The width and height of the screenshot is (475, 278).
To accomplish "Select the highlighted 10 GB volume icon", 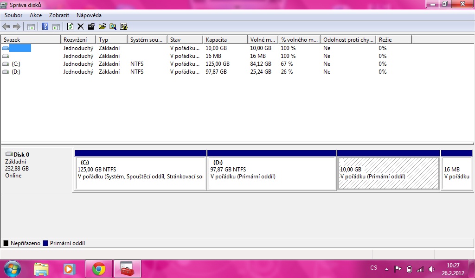I will click(x=6, y=48).
